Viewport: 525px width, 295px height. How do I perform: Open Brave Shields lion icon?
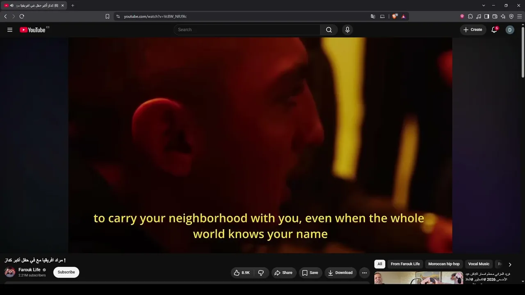395,16
